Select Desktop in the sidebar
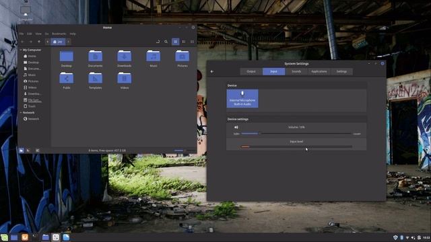This screenshot has height=242, width=431. [x=31, y=63]
